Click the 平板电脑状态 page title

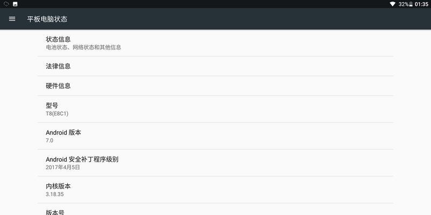pos(47,19)
